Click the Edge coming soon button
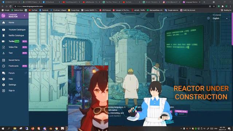 point(181,114)
